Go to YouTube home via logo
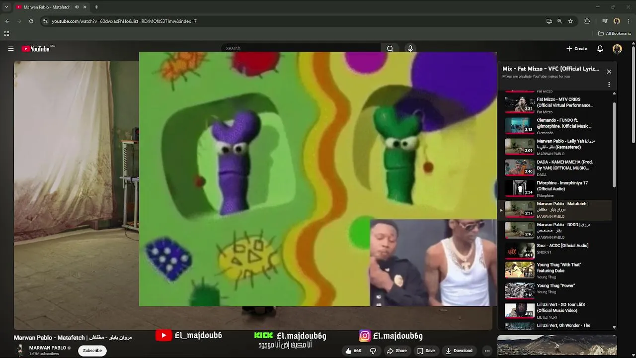636x358 pixels. [x=36, y=49]
